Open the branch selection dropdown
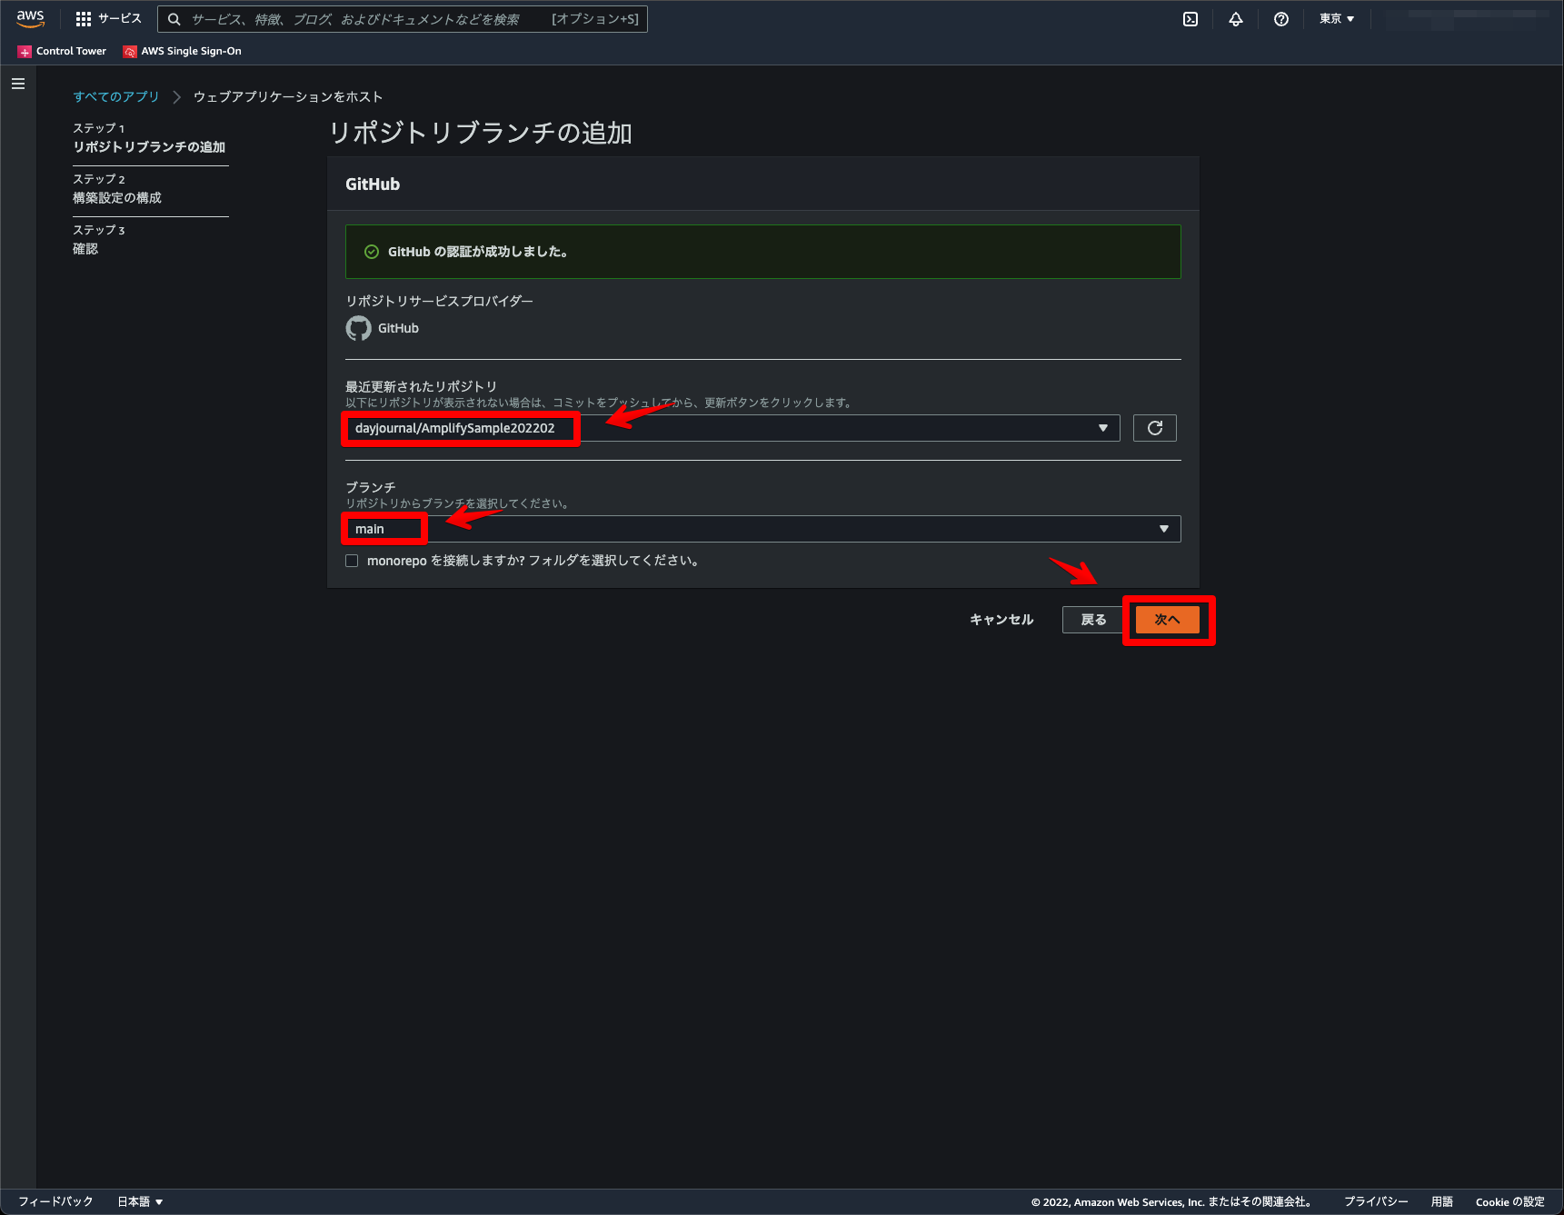Image resolution: width=1564 pixels, height=1215 pixels. pyautogui.click(x=1163, y=528)
